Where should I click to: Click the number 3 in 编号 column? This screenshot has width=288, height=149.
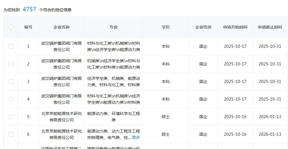(28, 82)
